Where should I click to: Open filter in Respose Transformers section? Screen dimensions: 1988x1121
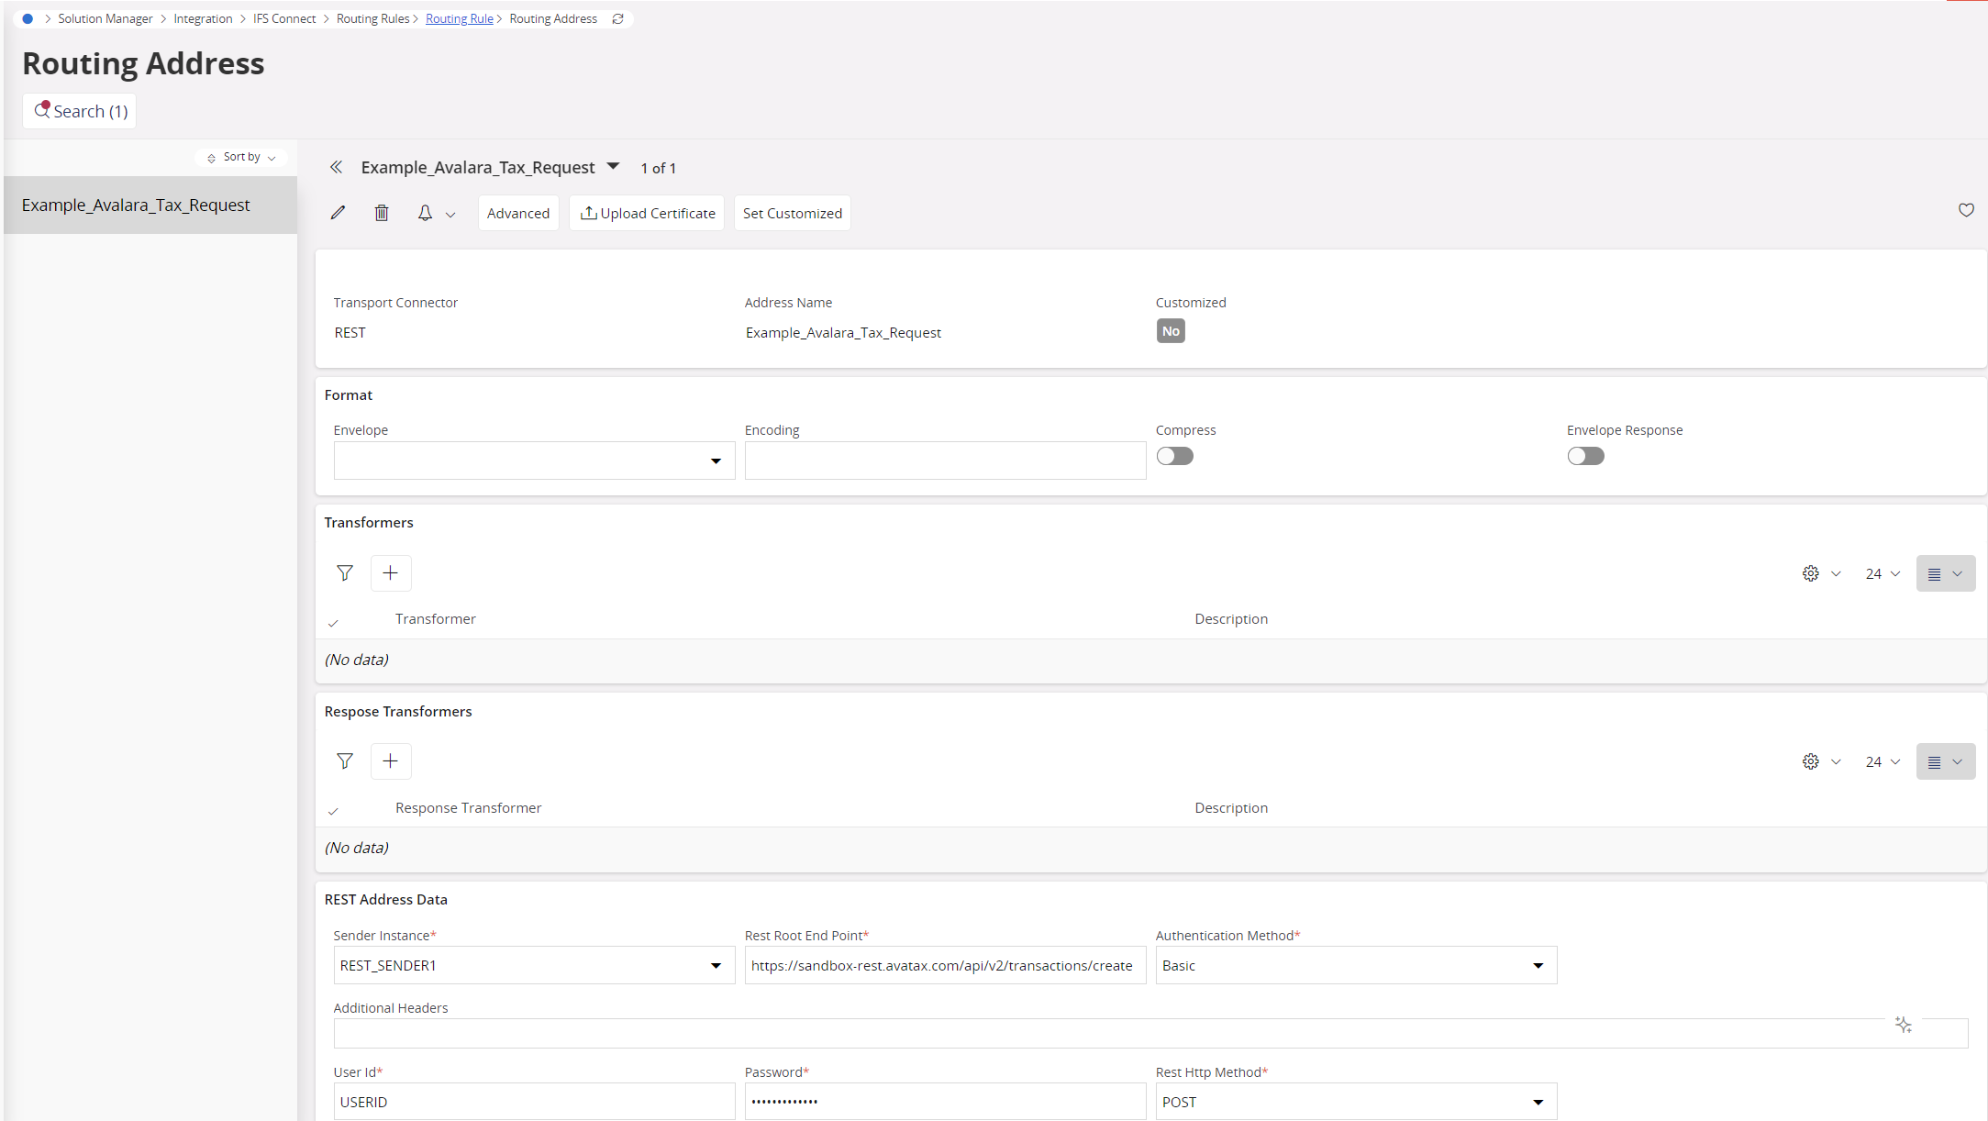coord(345,761)
